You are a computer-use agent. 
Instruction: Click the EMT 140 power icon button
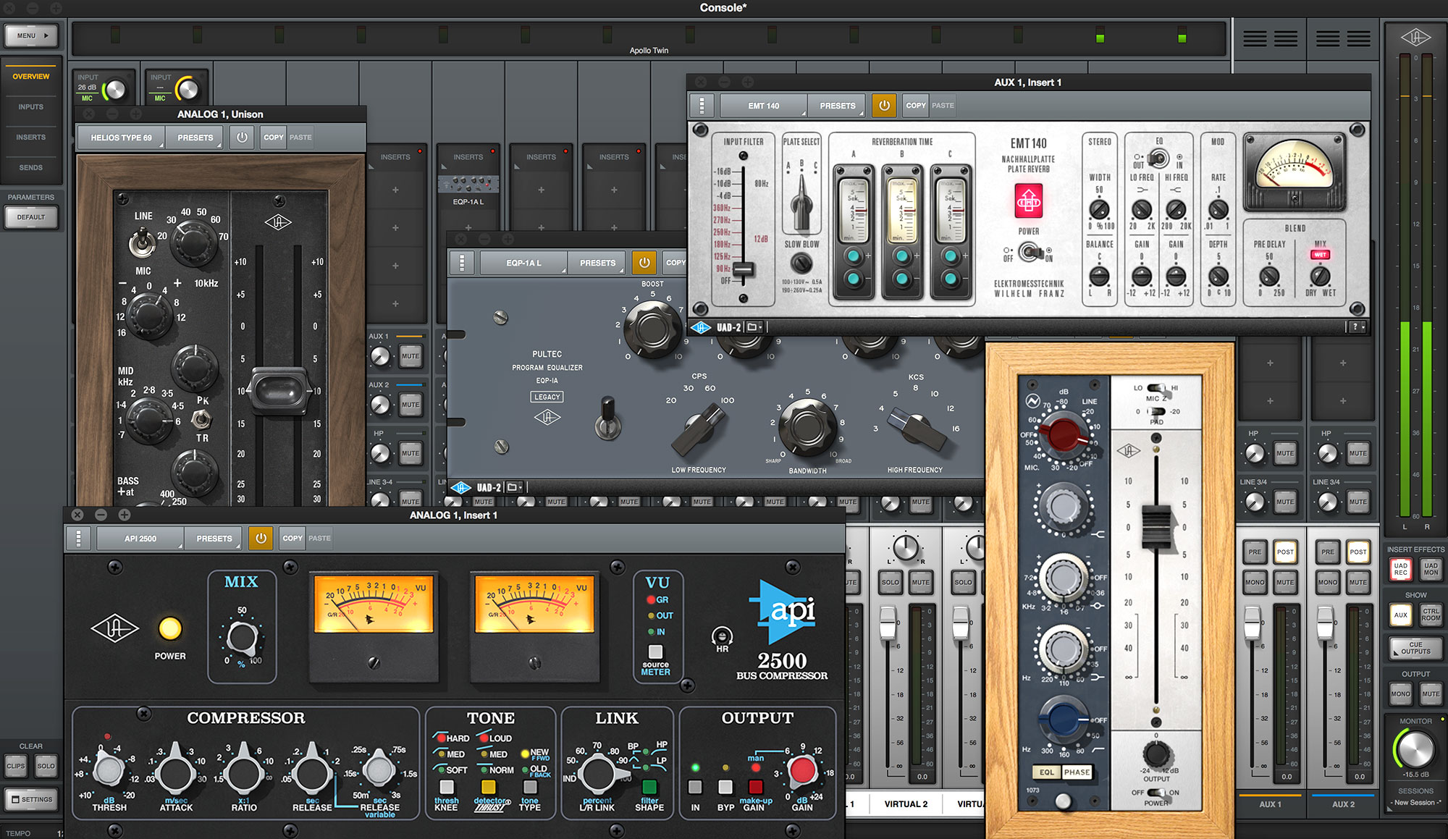pos(884,106)
